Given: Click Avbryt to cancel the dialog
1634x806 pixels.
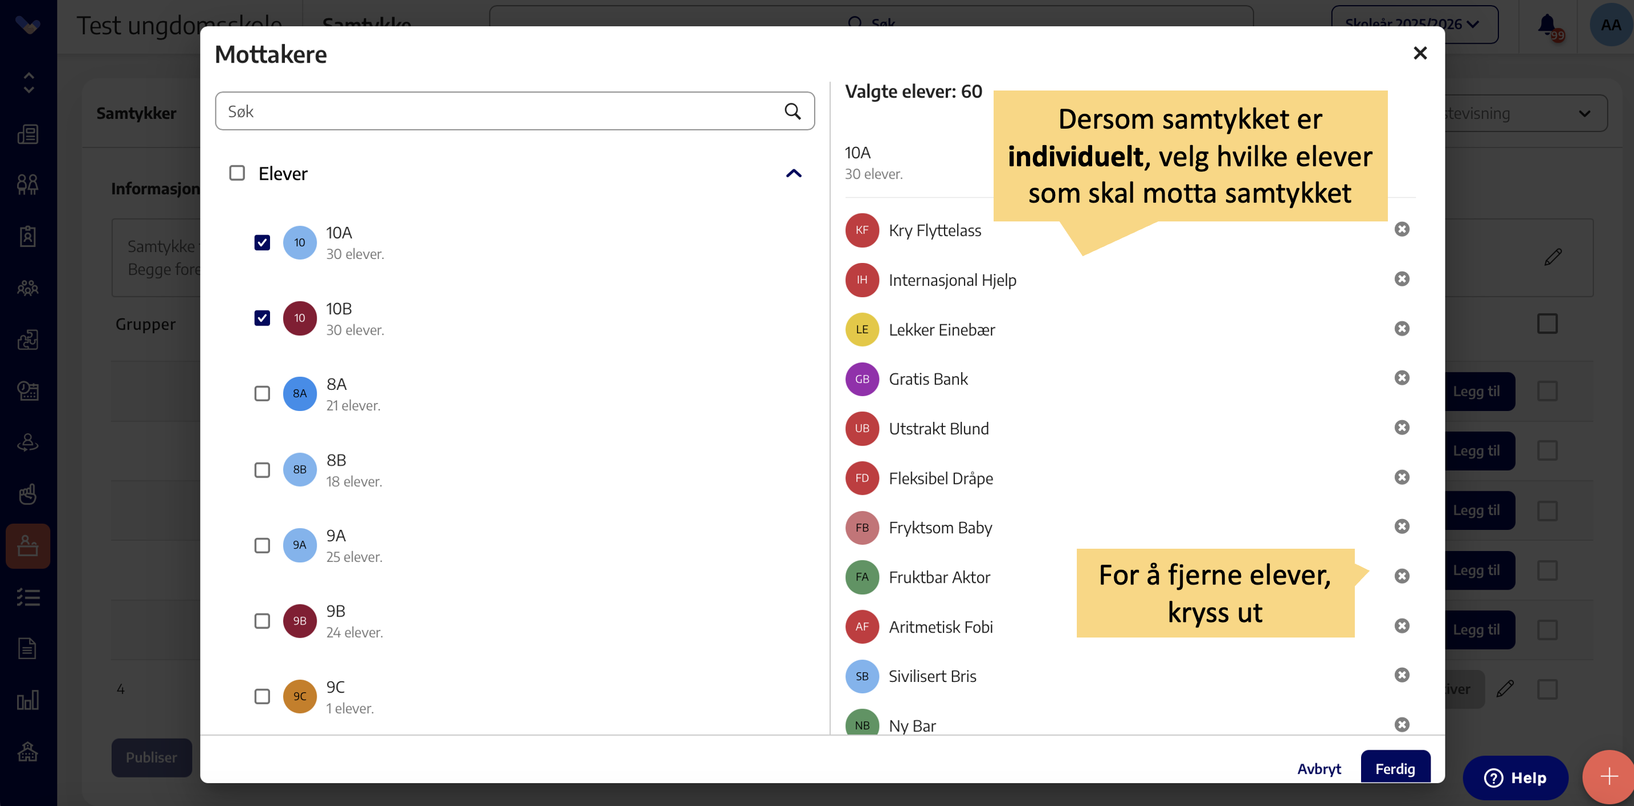Looking at the screenshot, I should click(1319, 768).
